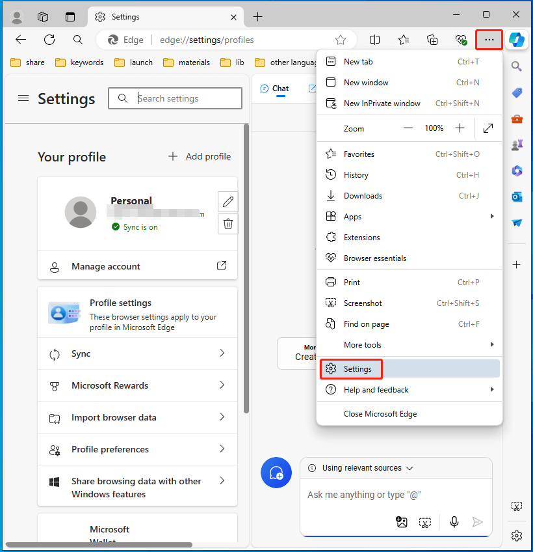This screenshot has height=552, width=533.
Task: Expand Microsoft Rewards row
Action: pyautogui.click(x=137, y=385)
